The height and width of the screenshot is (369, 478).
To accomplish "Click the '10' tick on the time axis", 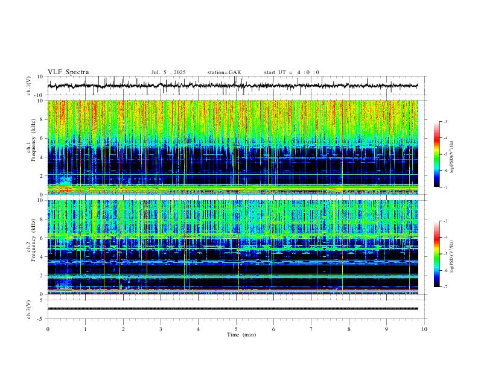I will point(424,329).
